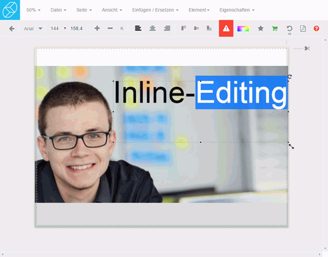Open the 50% zoom dropdown

coord(33,10)
